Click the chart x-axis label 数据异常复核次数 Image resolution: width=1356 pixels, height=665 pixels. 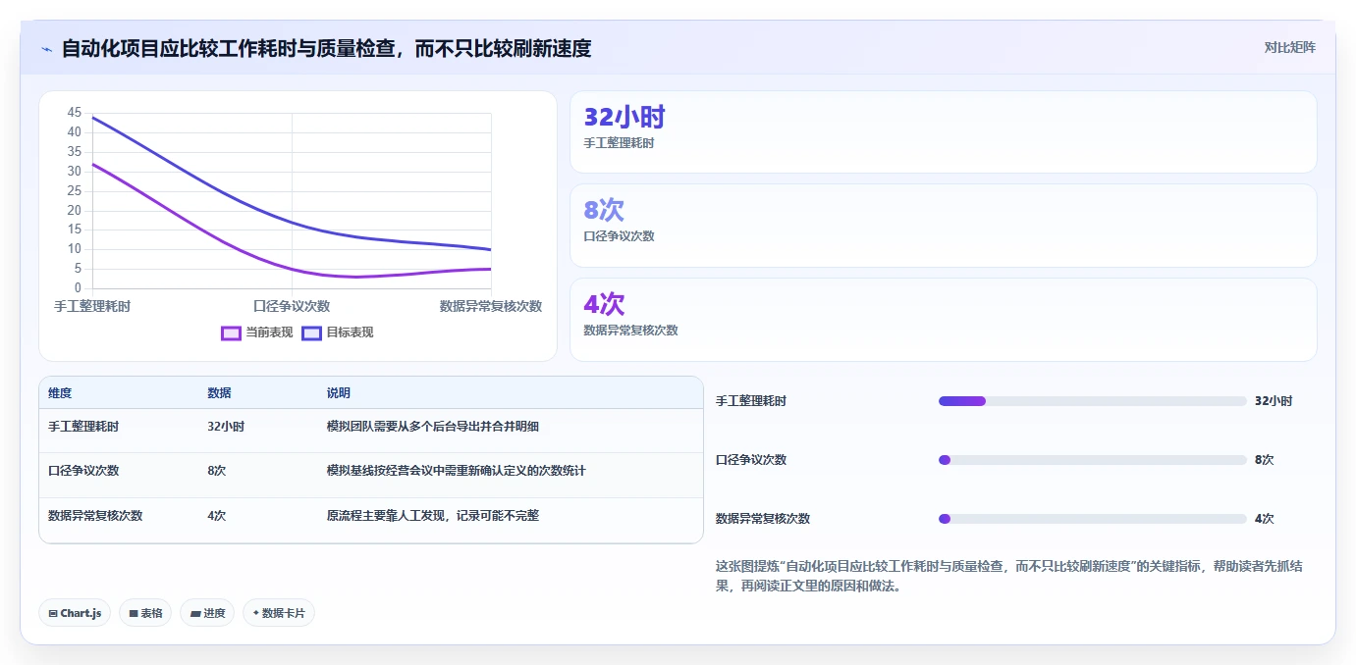pos(491,306)
